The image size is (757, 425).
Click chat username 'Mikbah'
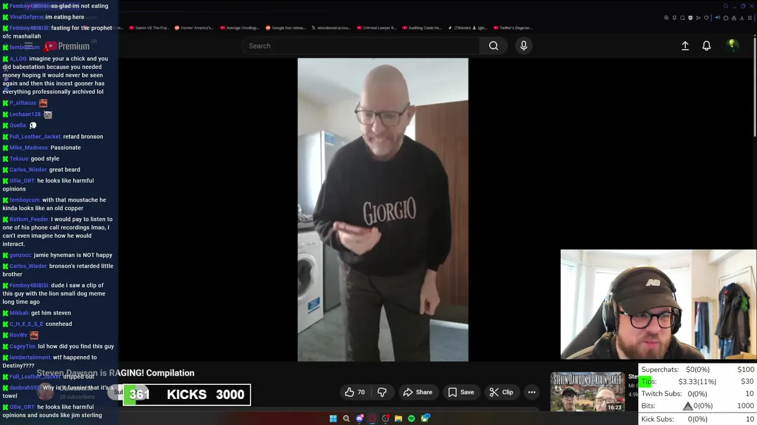click(x=19, y=313)
